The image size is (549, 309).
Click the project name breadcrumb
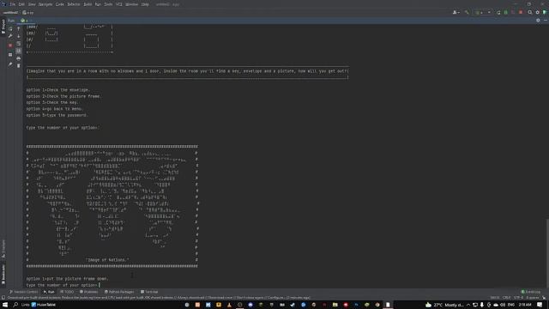coord(10,12)
